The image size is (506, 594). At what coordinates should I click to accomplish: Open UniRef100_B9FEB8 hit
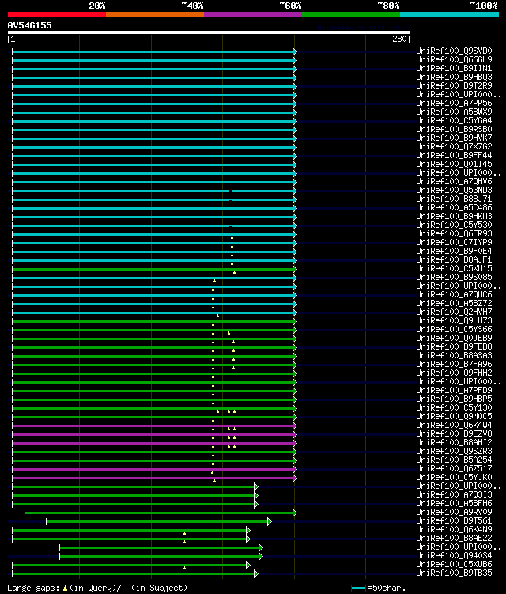pos(454,347)
